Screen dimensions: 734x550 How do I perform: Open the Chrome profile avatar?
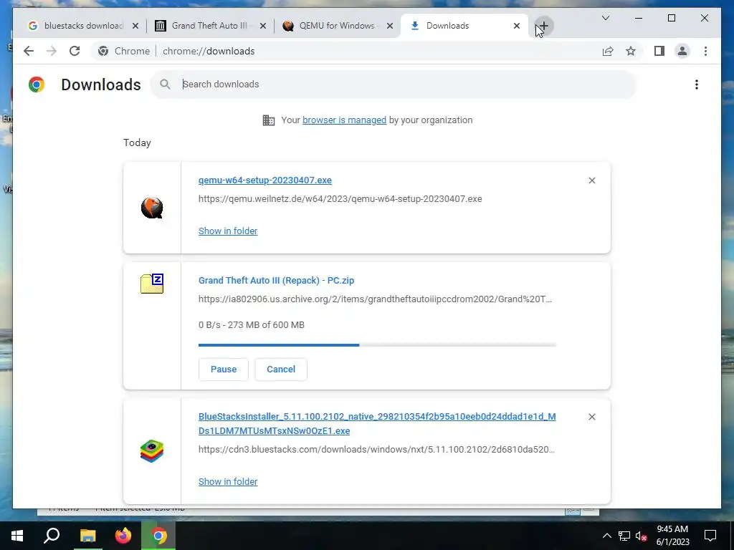(682, 51)
